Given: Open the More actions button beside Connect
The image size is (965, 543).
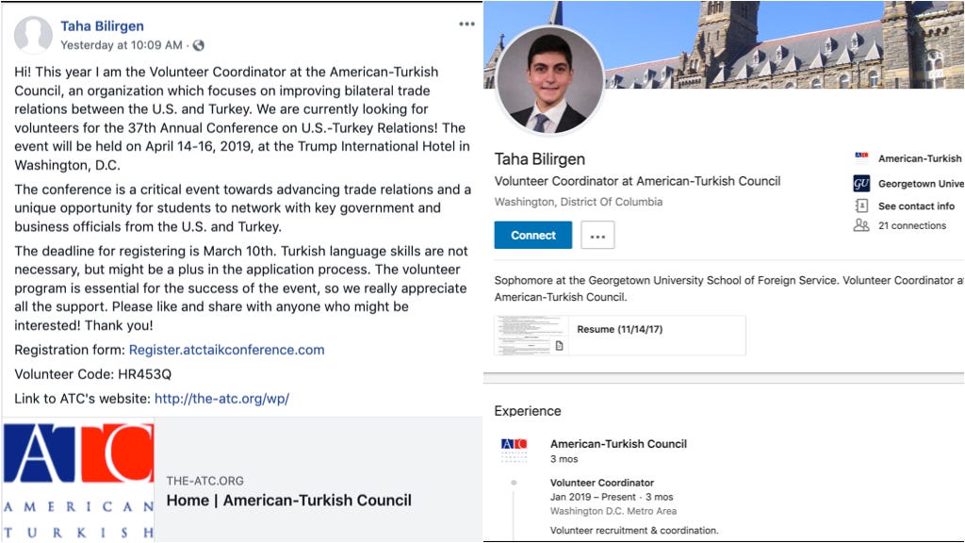Looking at the screenshot, I should point(597,235).
